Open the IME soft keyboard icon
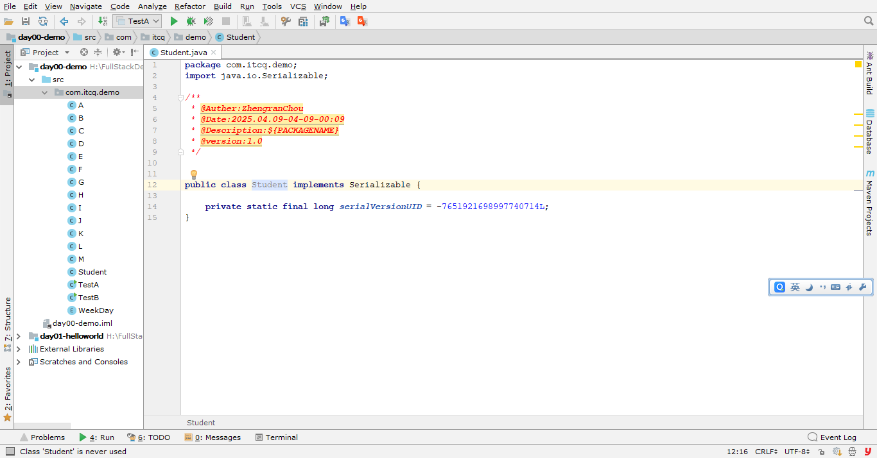877x458 pixels. pos(835,287)
